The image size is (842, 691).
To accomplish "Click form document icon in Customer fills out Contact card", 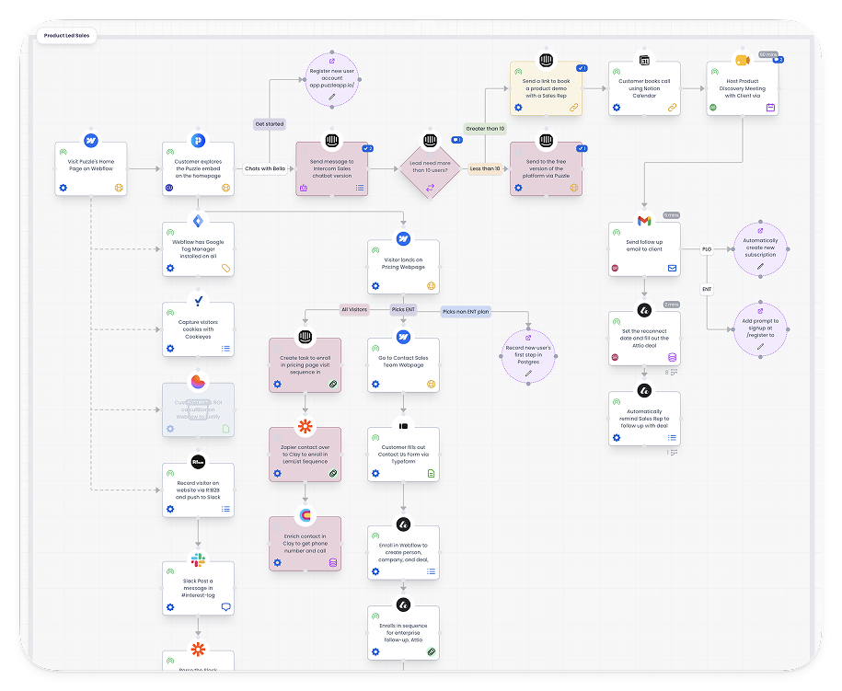I will (x=431, y=474).
